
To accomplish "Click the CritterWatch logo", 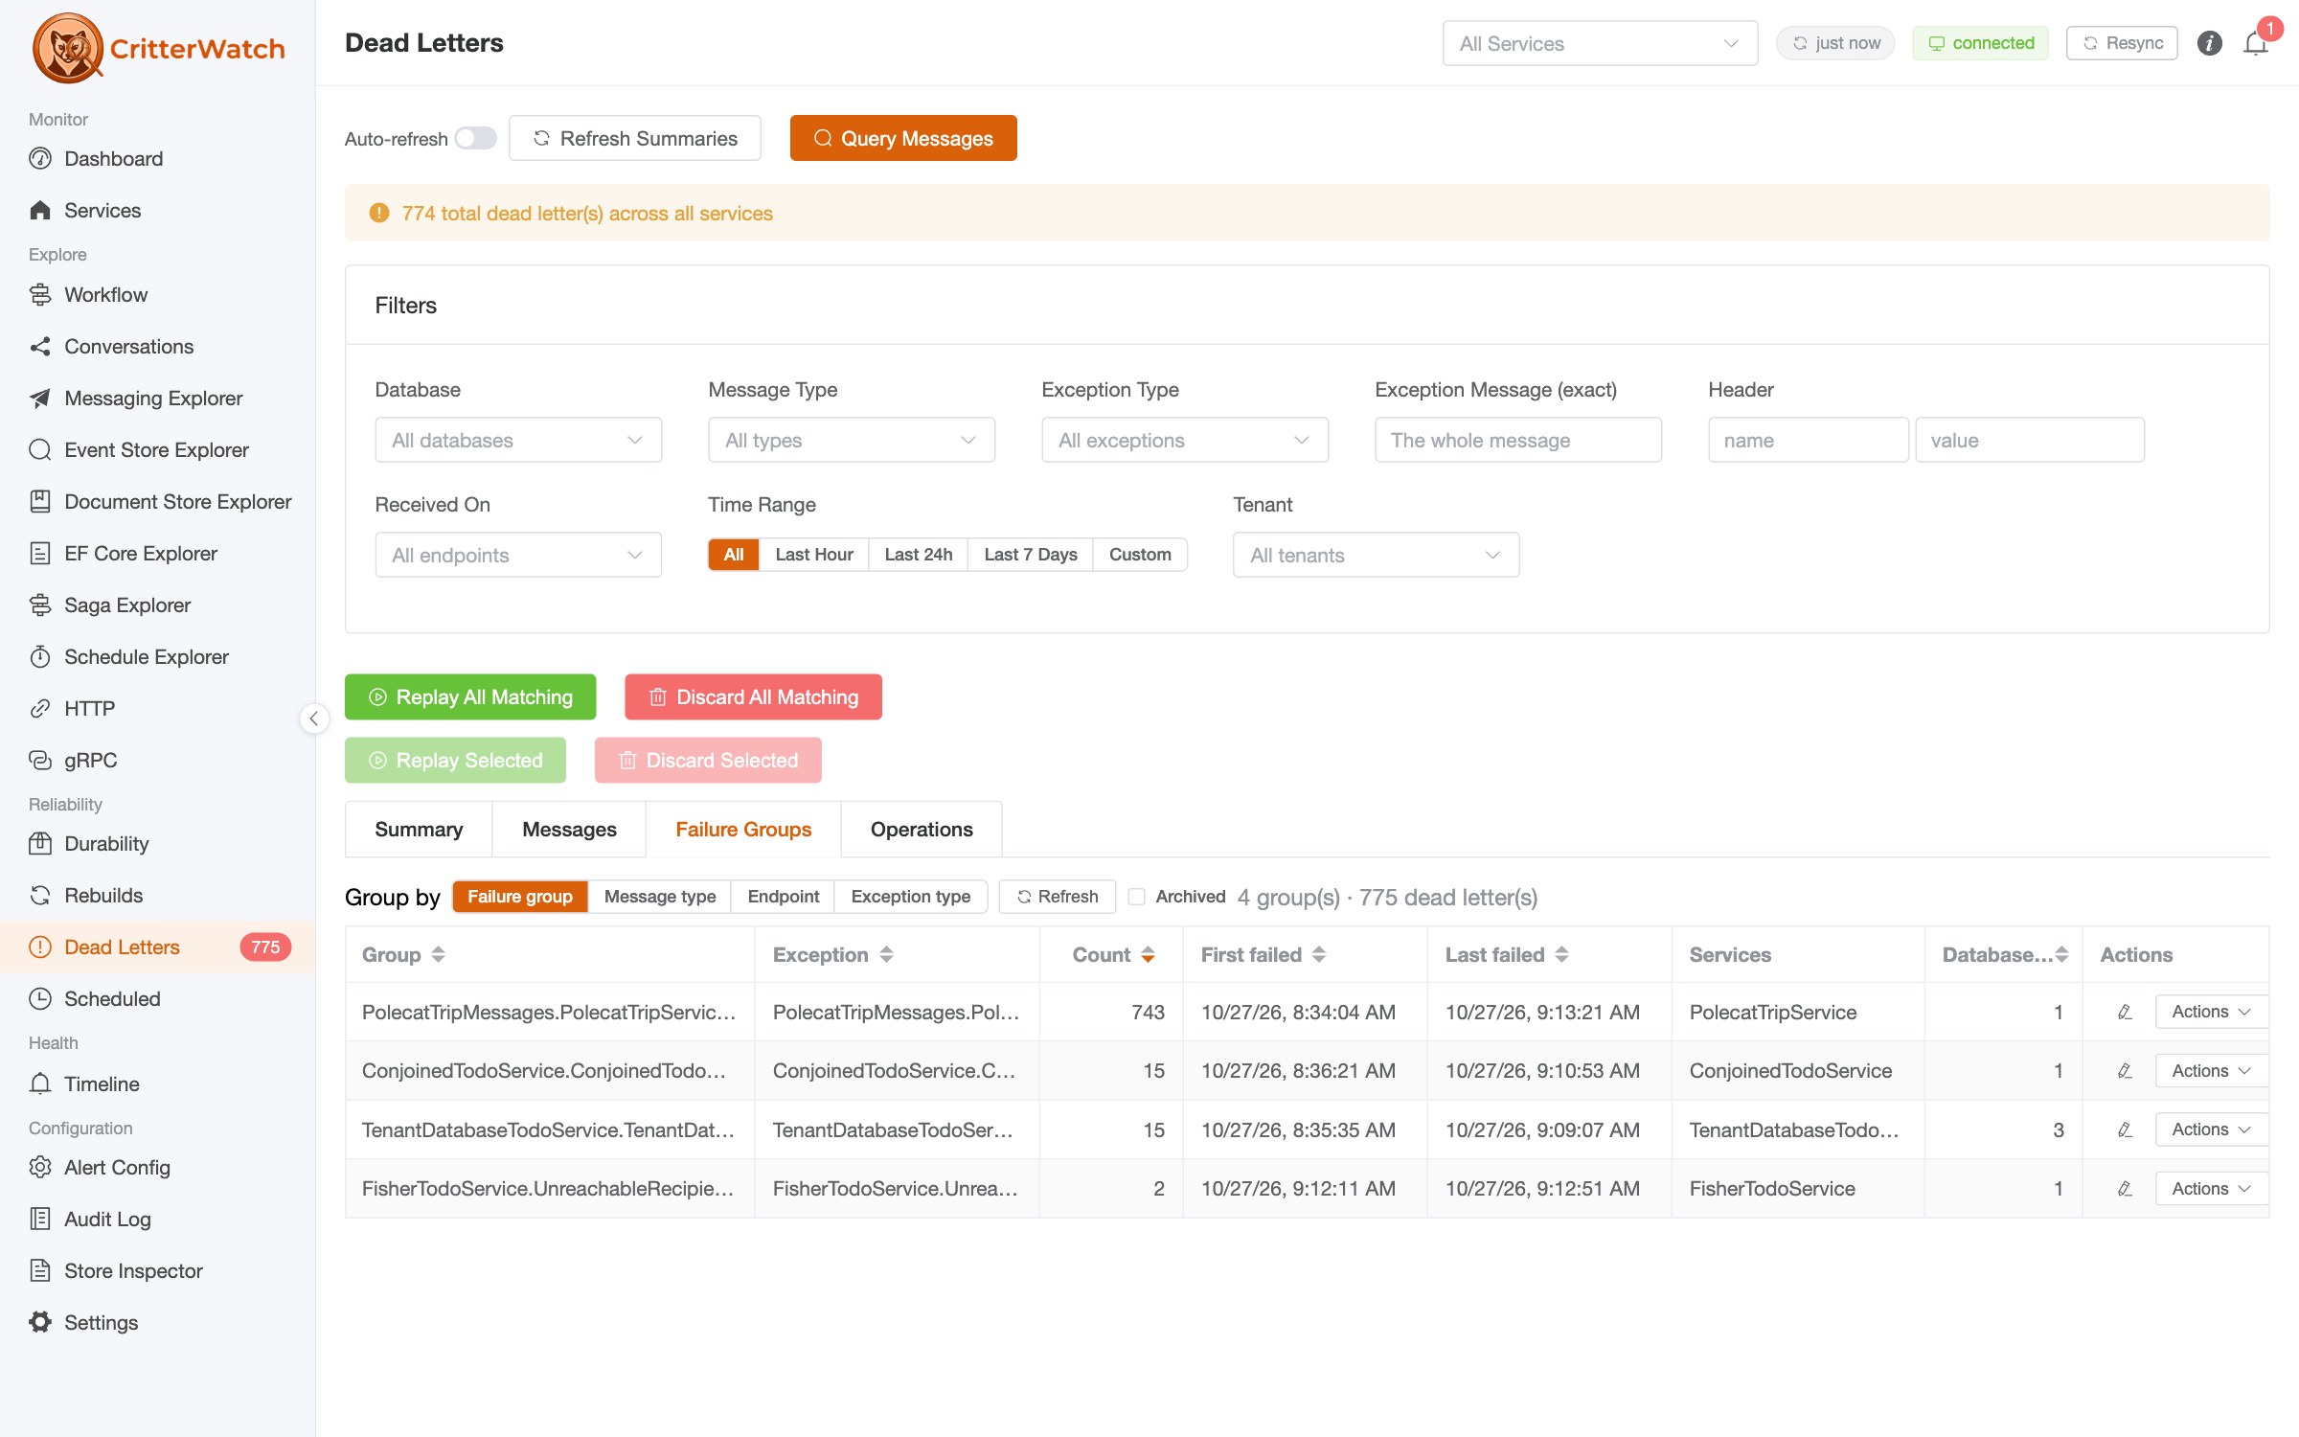I will click(159, 48).
